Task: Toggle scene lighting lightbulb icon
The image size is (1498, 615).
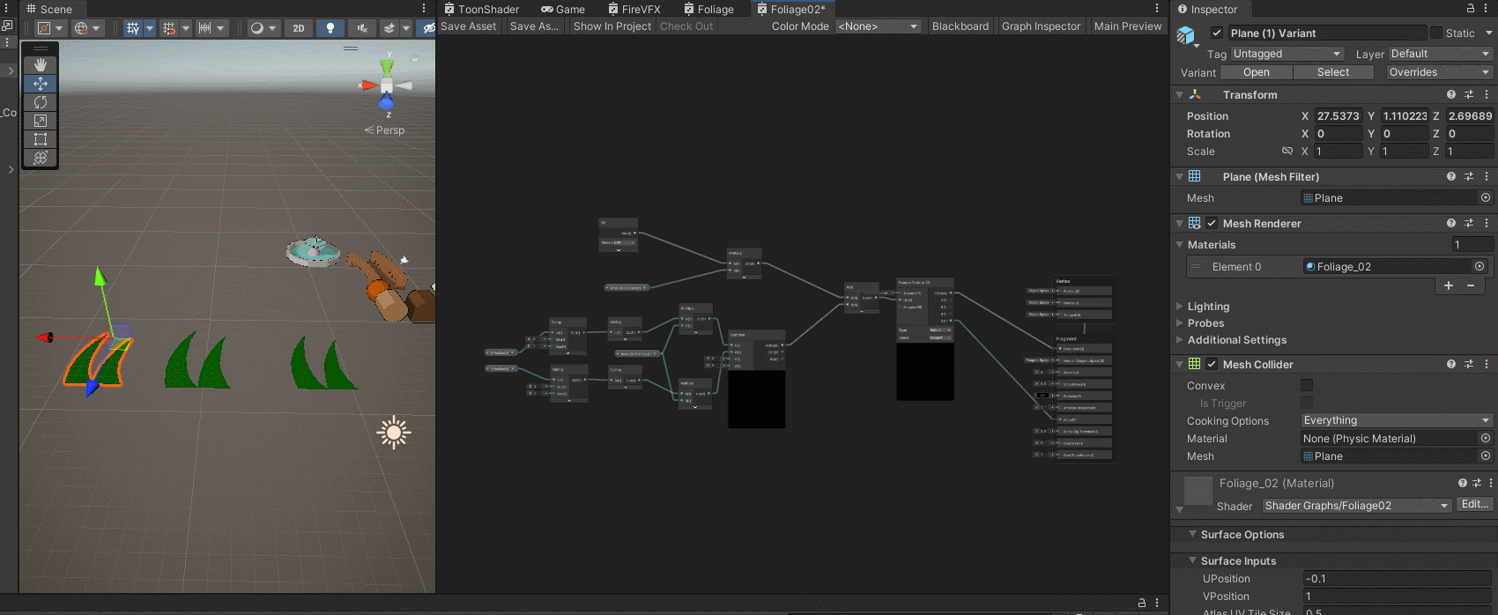Action: tap(330, 28)
